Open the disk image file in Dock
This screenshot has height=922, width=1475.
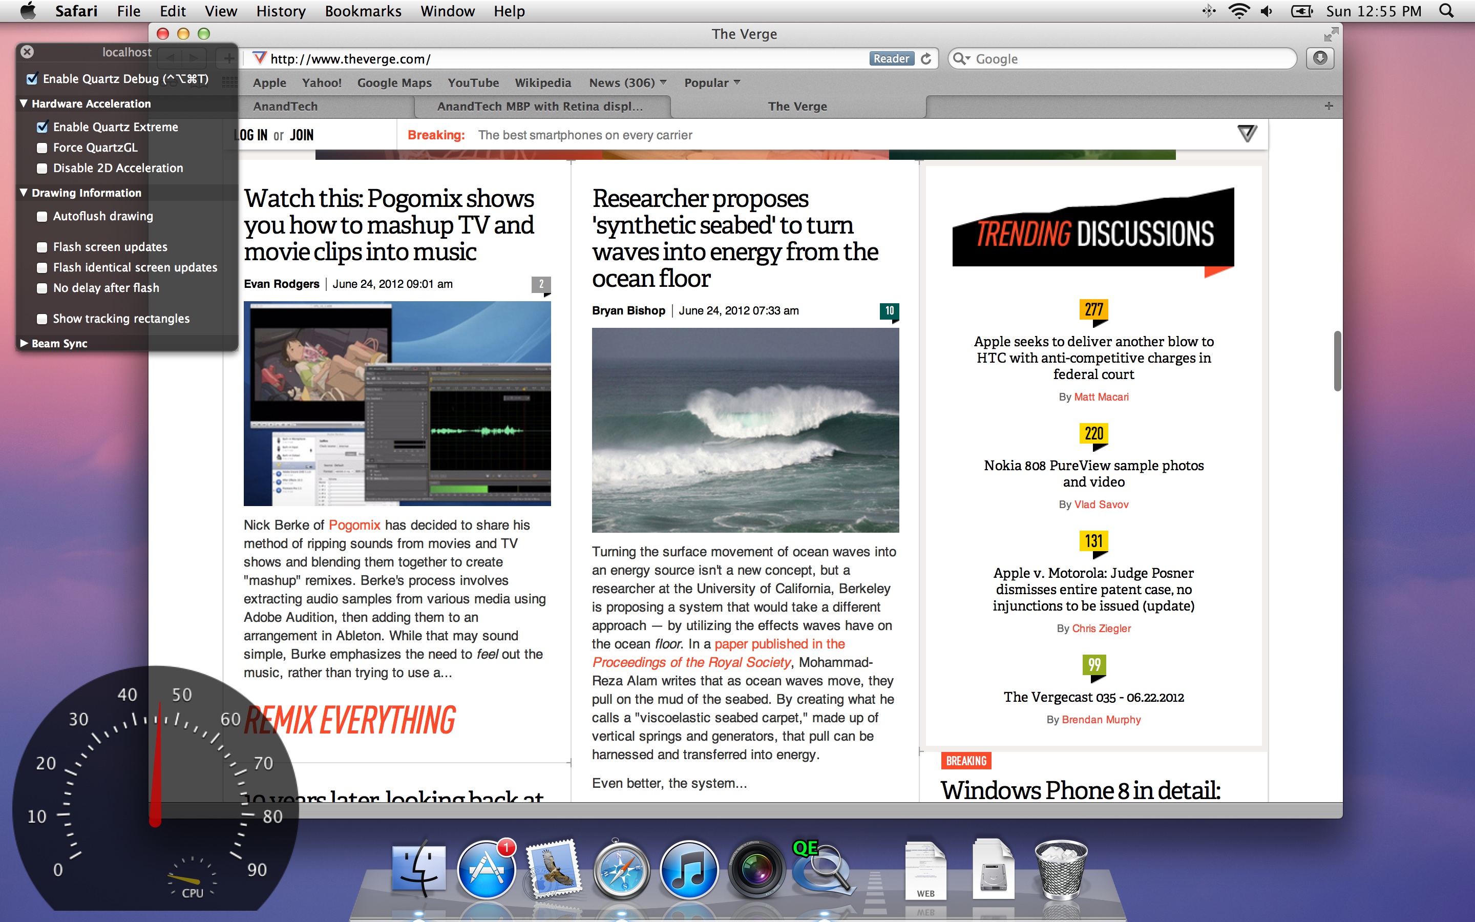[x=994, y=870]
